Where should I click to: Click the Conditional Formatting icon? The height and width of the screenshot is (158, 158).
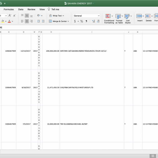108,16
